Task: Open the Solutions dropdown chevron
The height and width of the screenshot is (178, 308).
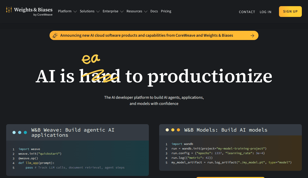Action: coord(98,12)
